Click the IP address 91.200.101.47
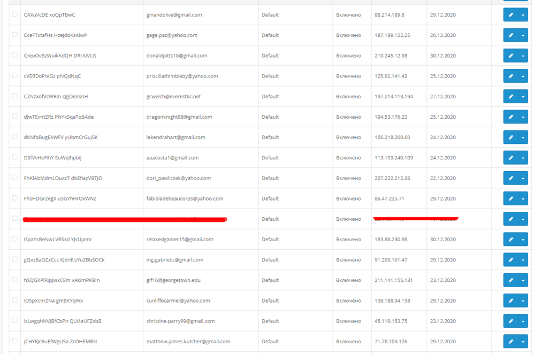Viewport: 535px width, 354px height. pos(391,260)
